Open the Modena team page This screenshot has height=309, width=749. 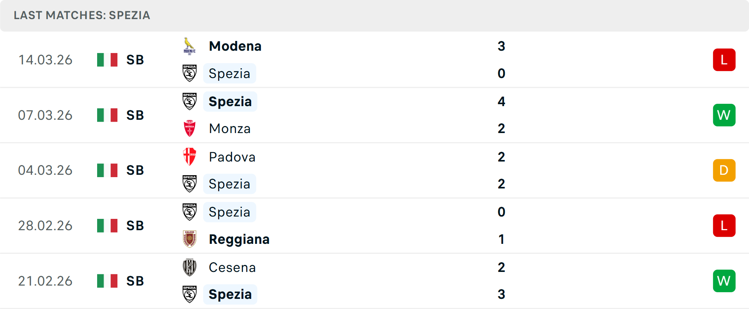235,46
